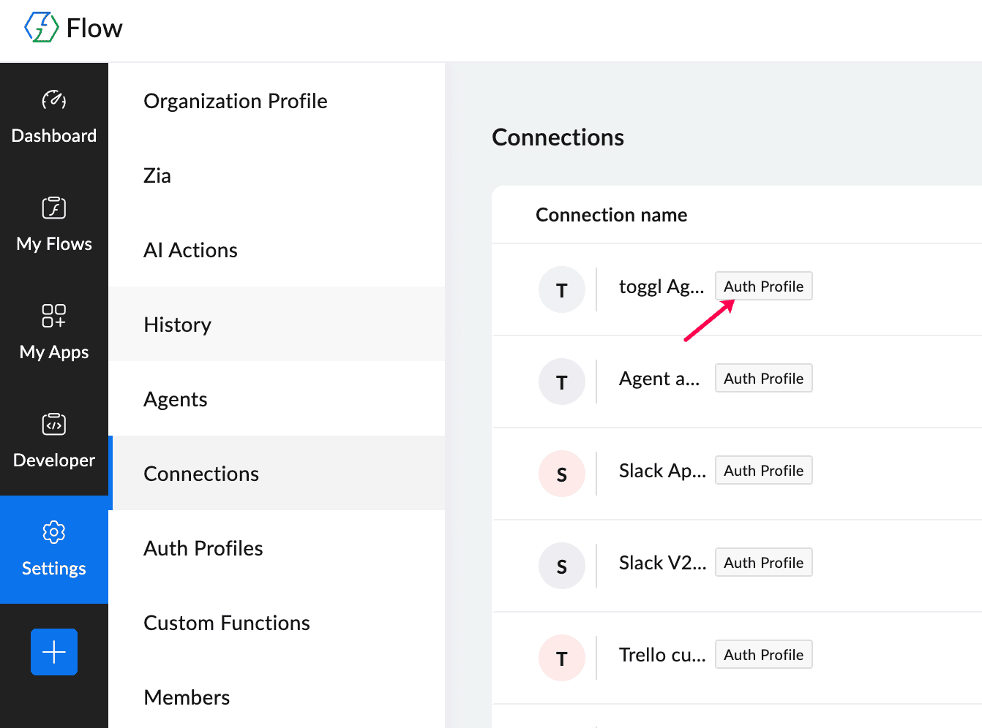Click the toggl connection T avatar

[561, 290]
